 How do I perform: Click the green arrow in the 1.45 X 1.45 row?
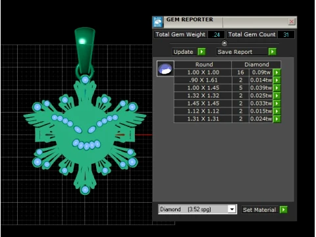277,103
